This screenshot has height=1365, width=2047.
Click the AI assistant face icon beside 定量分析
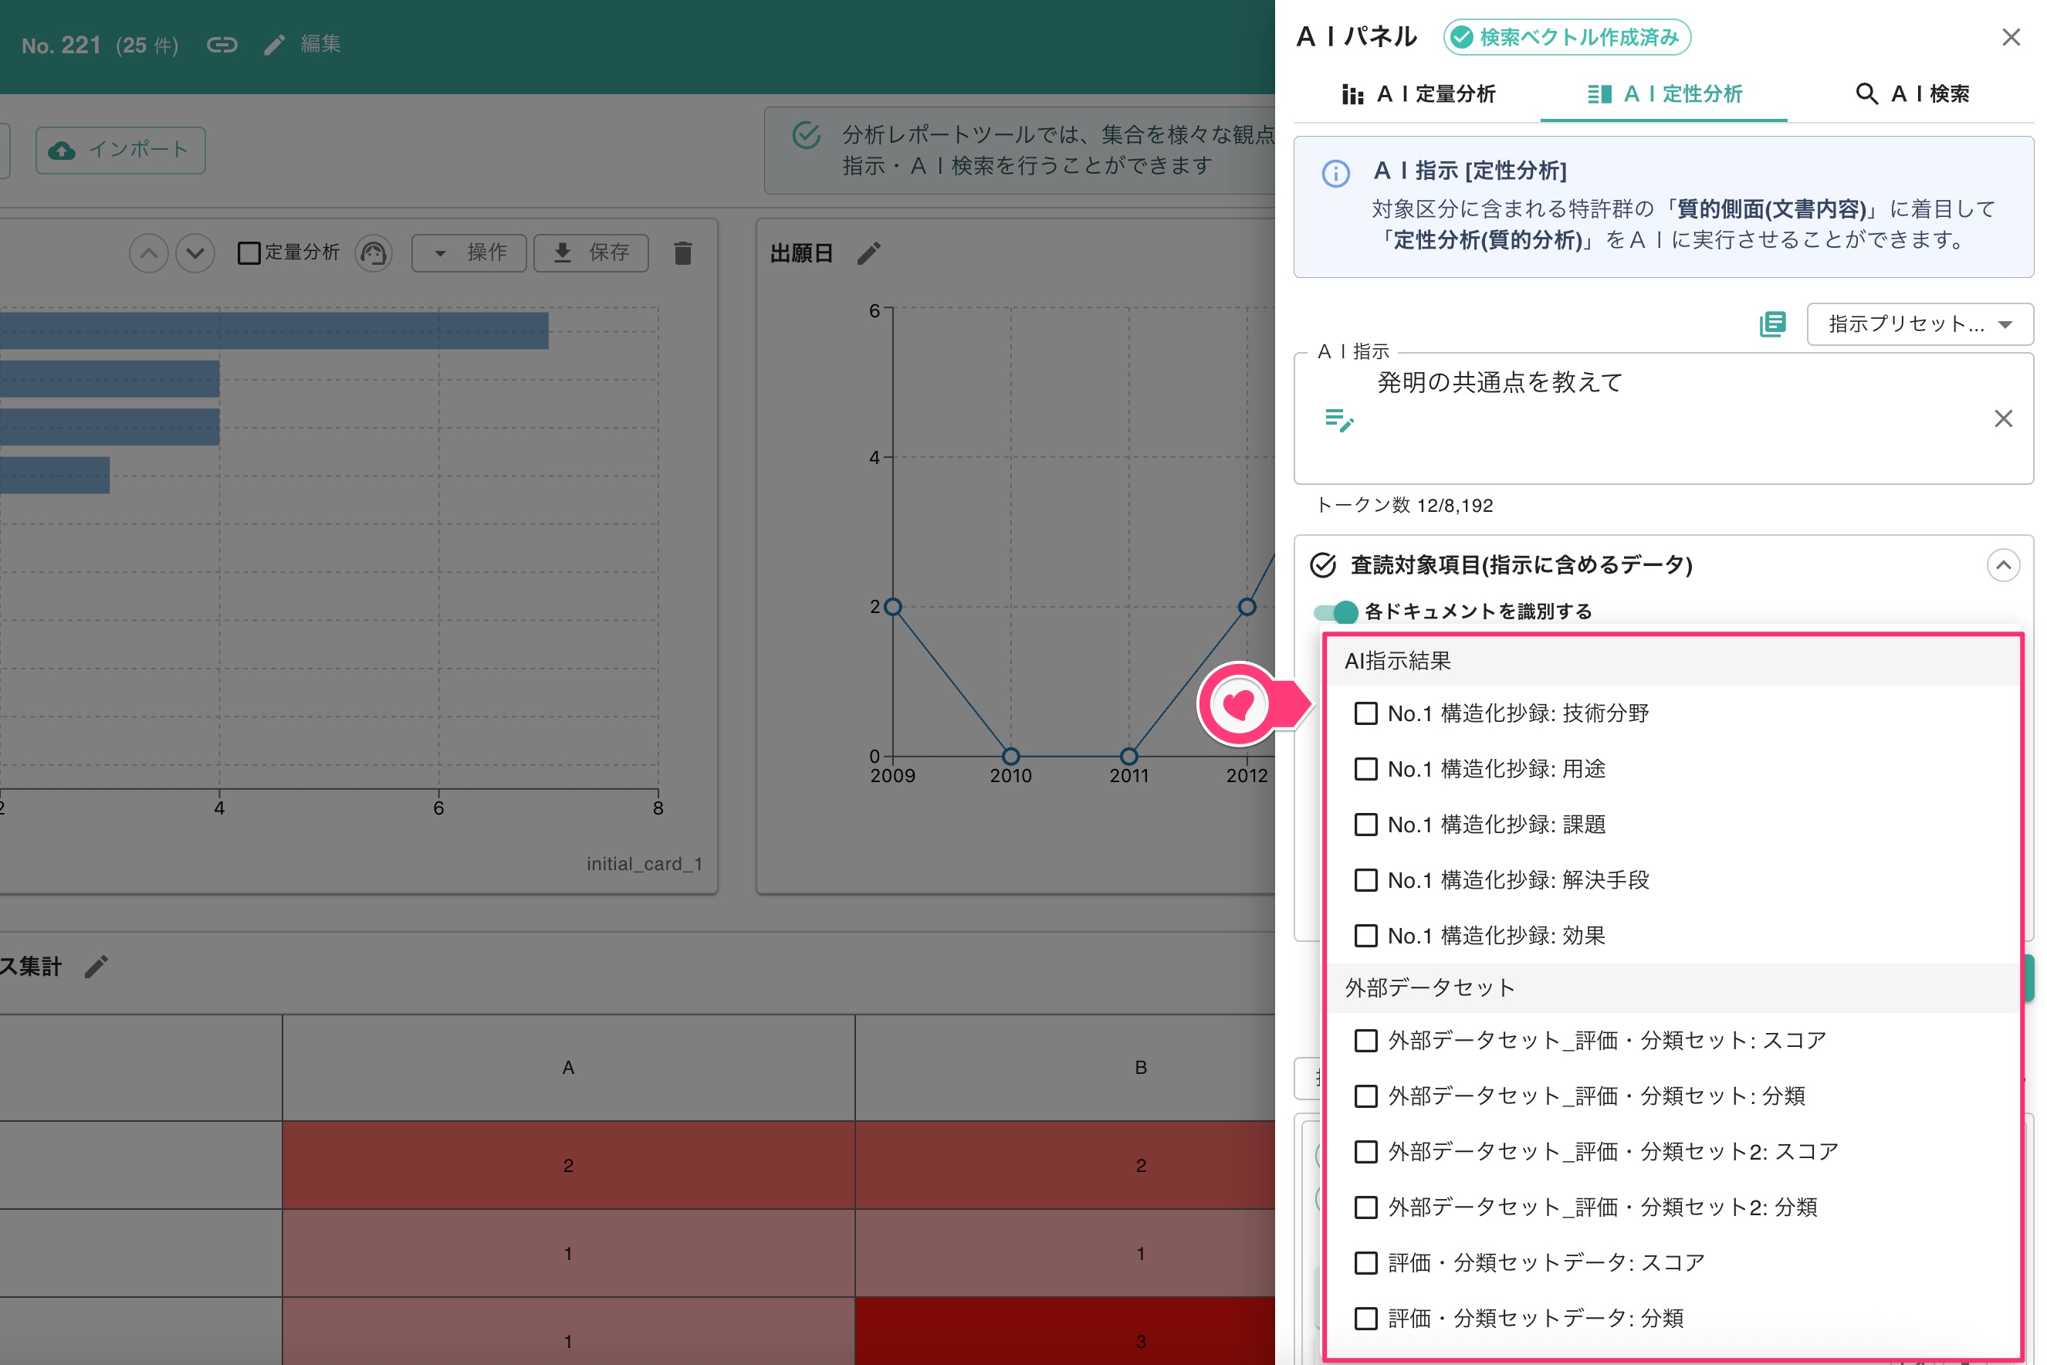tap(374, 253)
